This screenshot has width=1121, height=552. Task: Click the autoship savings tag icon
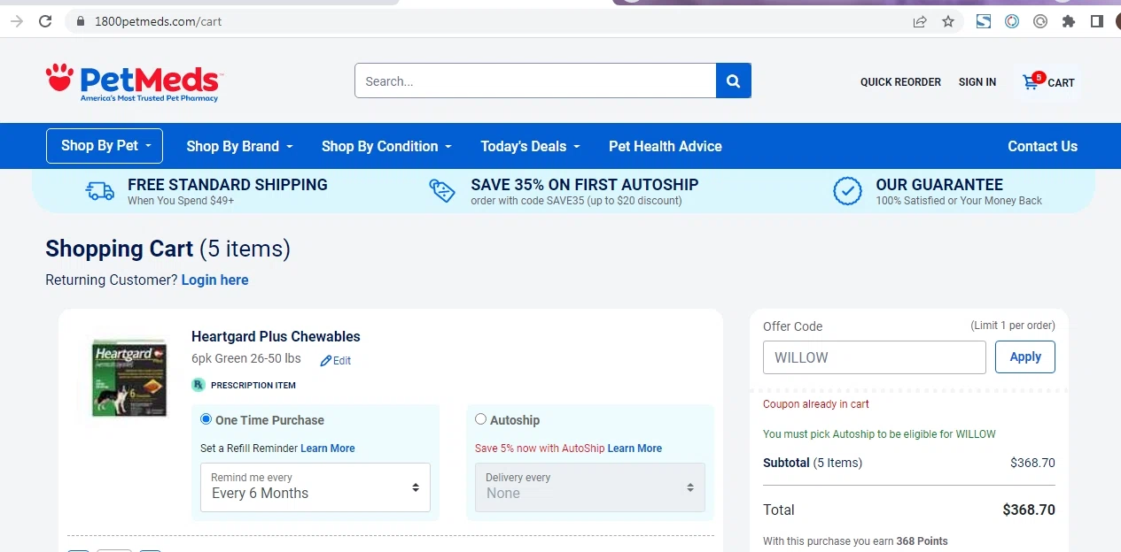[442, 191]
